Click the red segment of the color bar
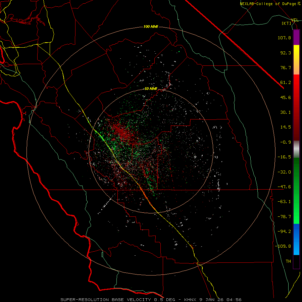302x302 pixels. pos(296,107)
